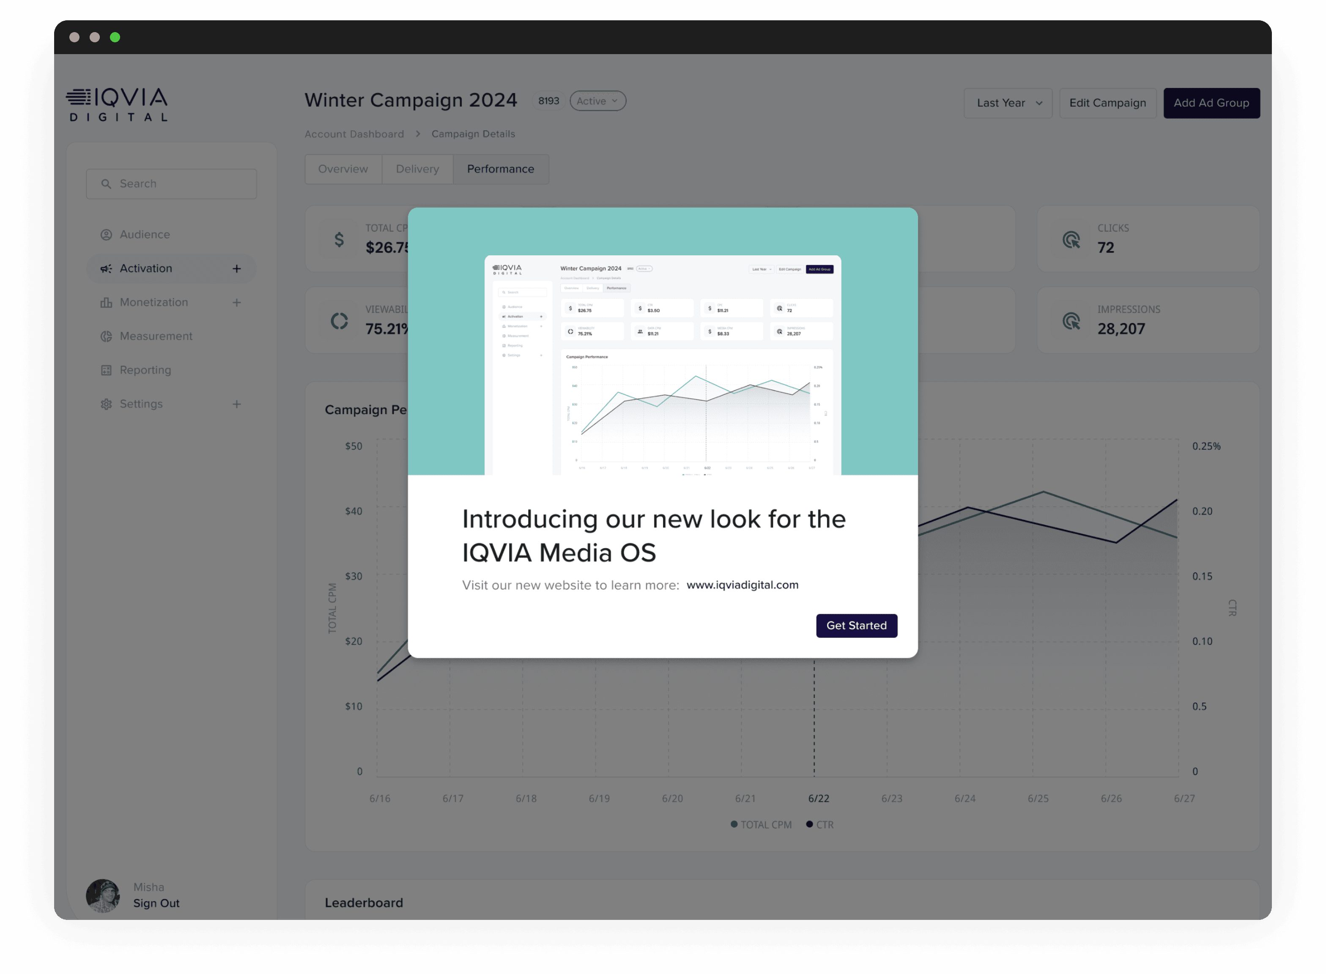This screenshot has height=974, width=1326.
Task: Open the Active status dropdown
Action: click(x=597, y=101)
